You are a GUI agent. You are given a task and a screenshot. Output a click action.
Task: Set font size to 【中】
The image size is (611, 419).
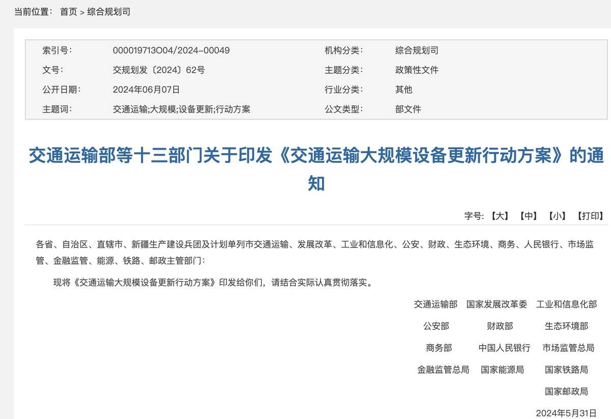tap(529, 216)
